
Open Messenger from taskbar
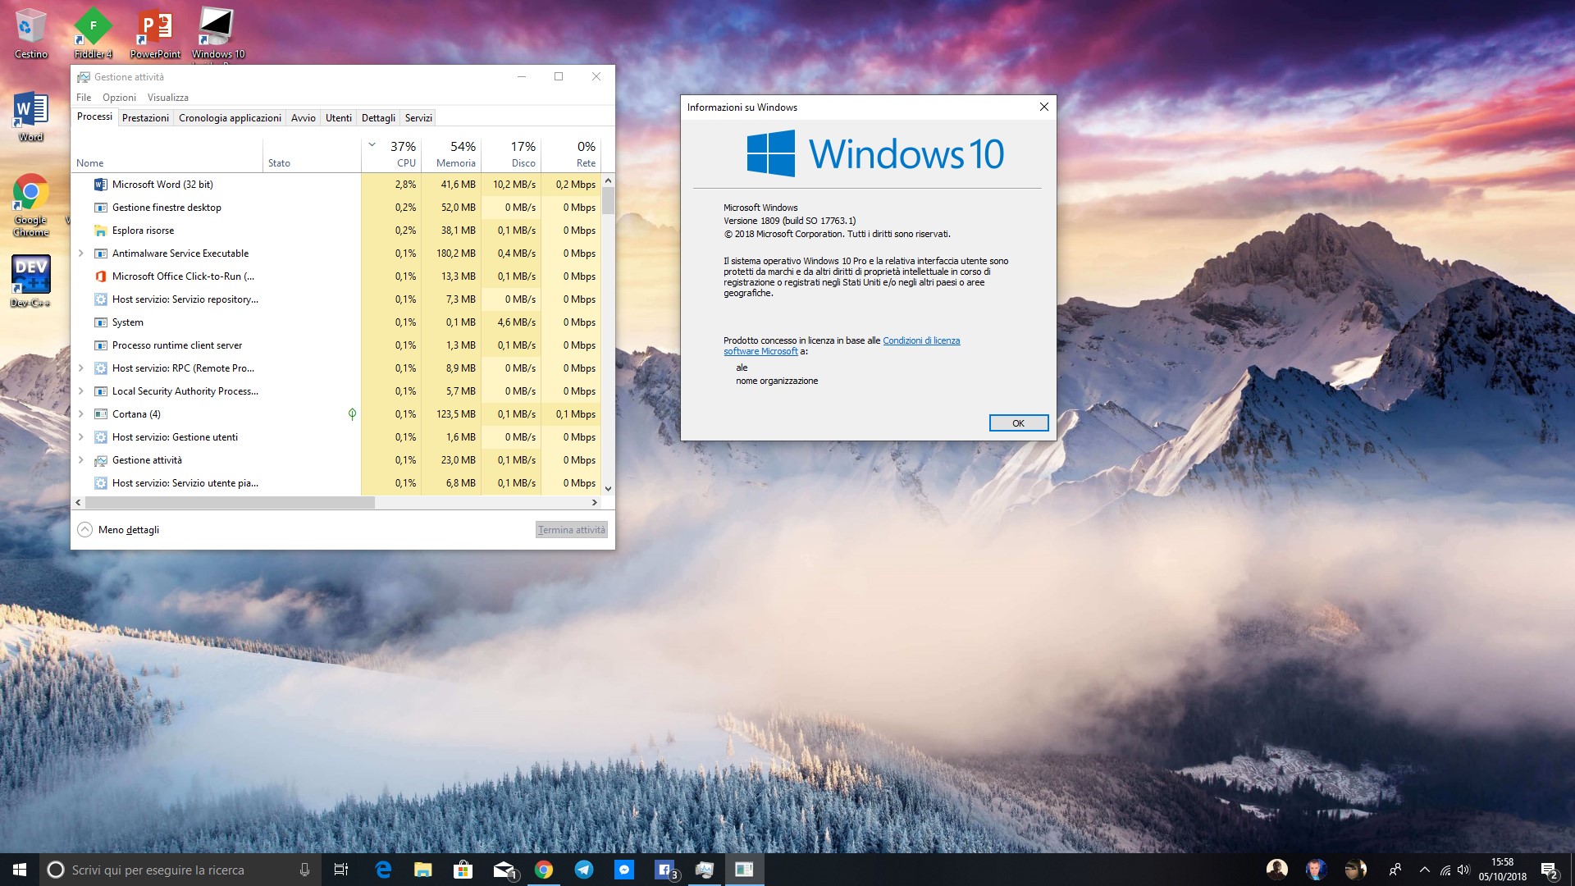623,870
